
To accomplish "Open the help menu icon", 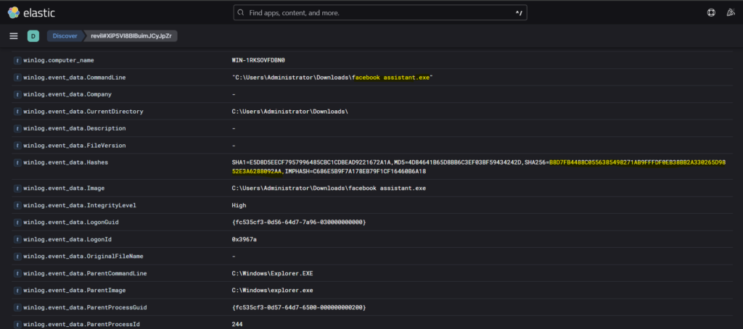I will point(711,13).
